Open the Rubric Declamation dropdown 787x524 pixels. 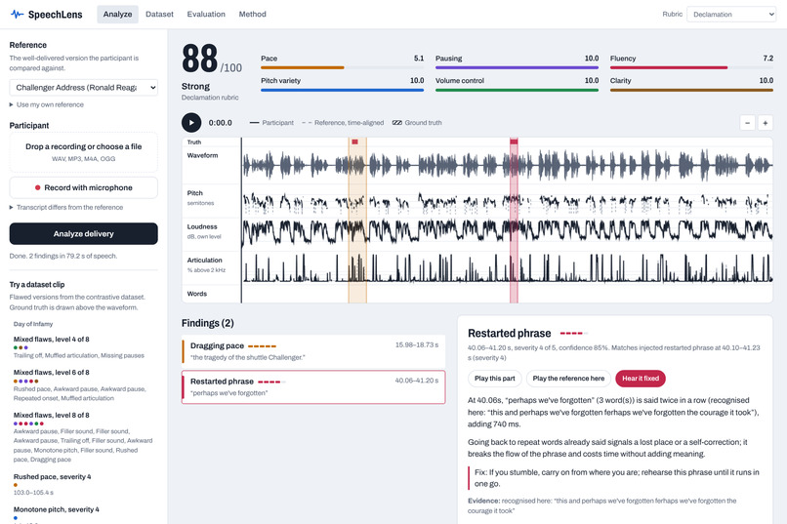click(x=731, y=14)
